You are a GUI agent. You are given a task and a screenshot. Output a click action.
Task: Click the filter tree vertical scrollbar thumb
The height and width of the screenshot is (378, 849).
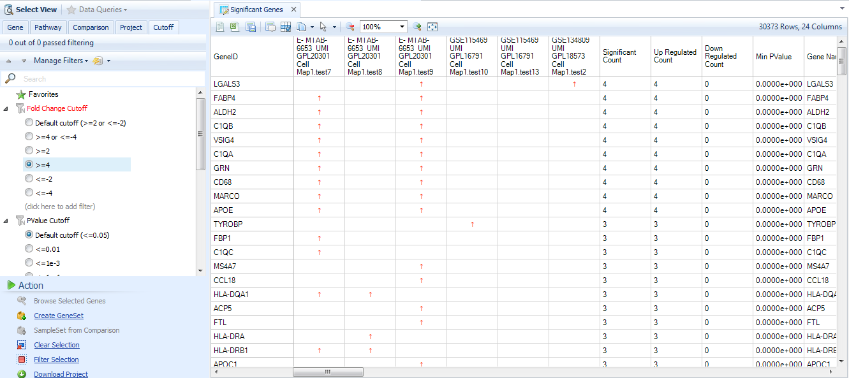tap(200, 134)
